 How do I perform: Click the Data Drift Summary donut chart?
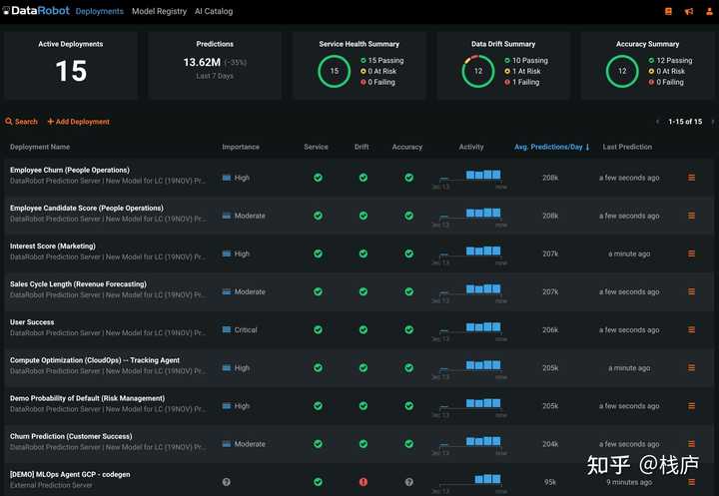(478, 71)
